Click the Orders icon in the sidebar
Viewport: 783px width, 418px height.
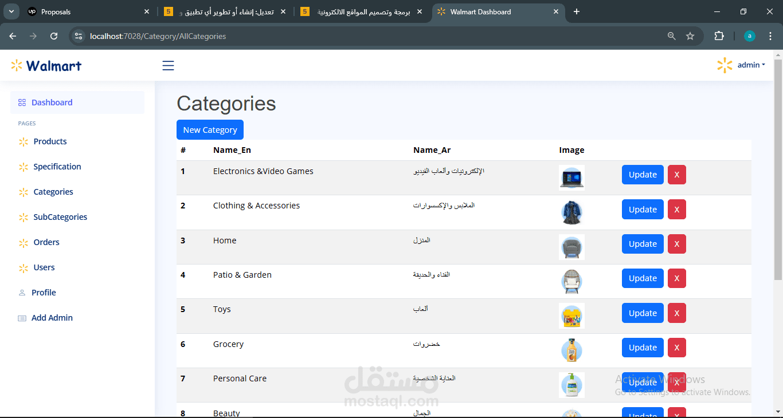[x=23, y=242]
